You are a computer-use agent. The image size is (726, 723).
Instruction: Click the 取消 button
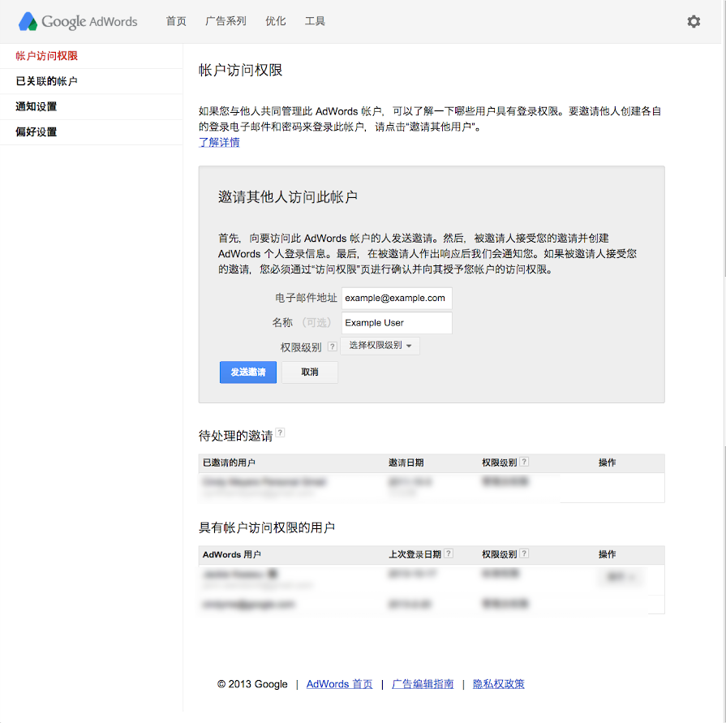[x=309, y=372]
